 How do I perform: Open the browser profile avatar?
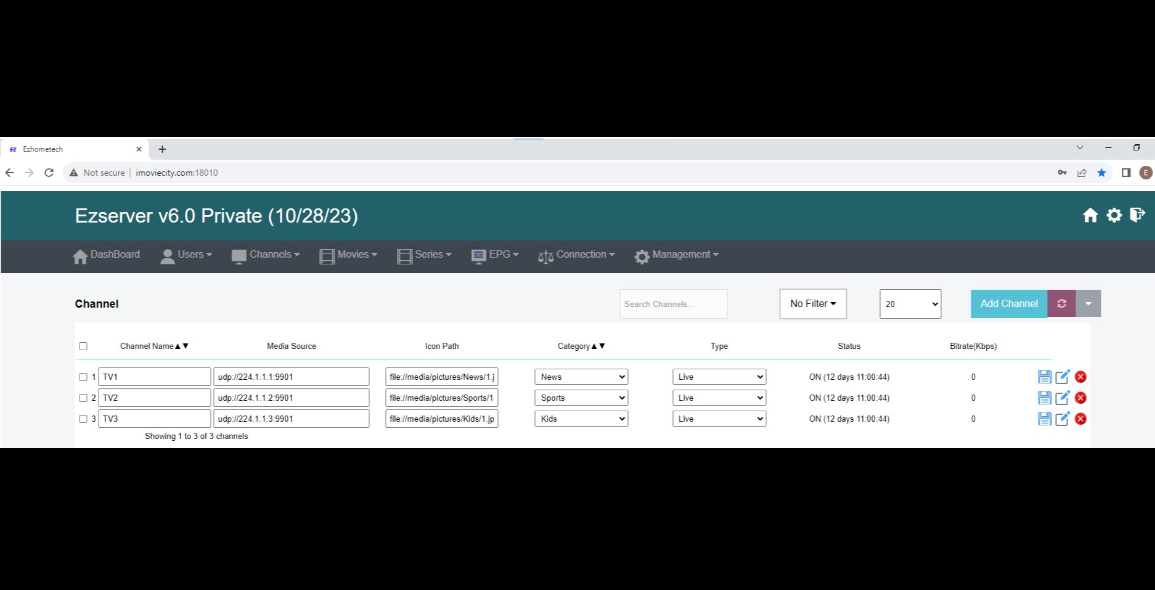click(x=1146, y=173)
